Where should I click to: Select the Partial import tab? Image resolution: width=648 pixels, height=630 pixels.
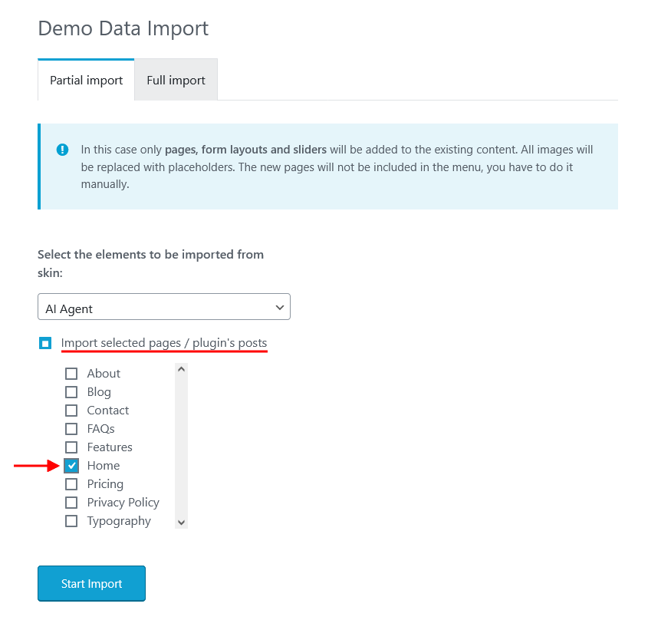point(86,80)
